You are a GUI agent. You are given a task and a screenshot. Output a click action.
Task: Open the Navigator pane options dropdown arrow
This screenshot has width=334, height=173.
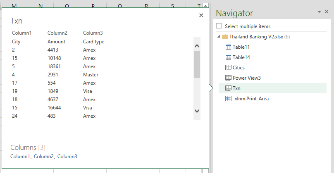(x=319, y=12)
